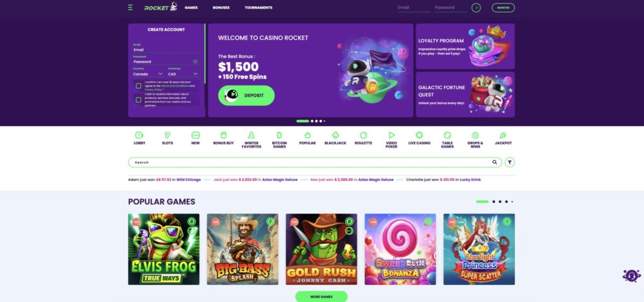Open the hamburger menu icon

(130, 8)
